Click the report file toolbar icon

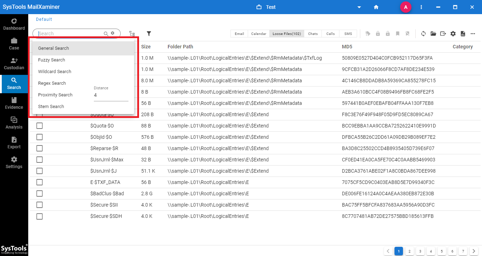click(463, 34)
